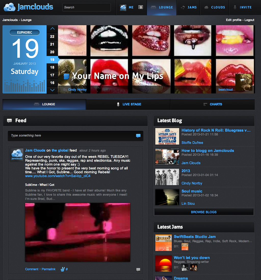This screenshot has height=280, width=261.
Task: Play the Sublime video thumbnail
Action: (77, 232)
